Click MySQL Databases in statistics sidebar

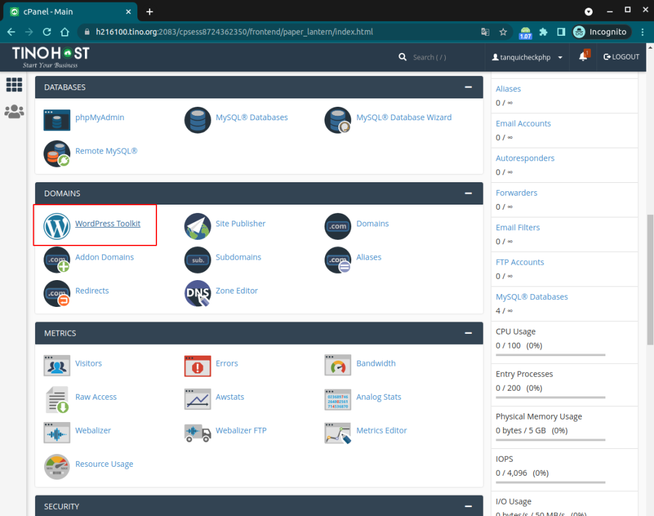[532, 297]
